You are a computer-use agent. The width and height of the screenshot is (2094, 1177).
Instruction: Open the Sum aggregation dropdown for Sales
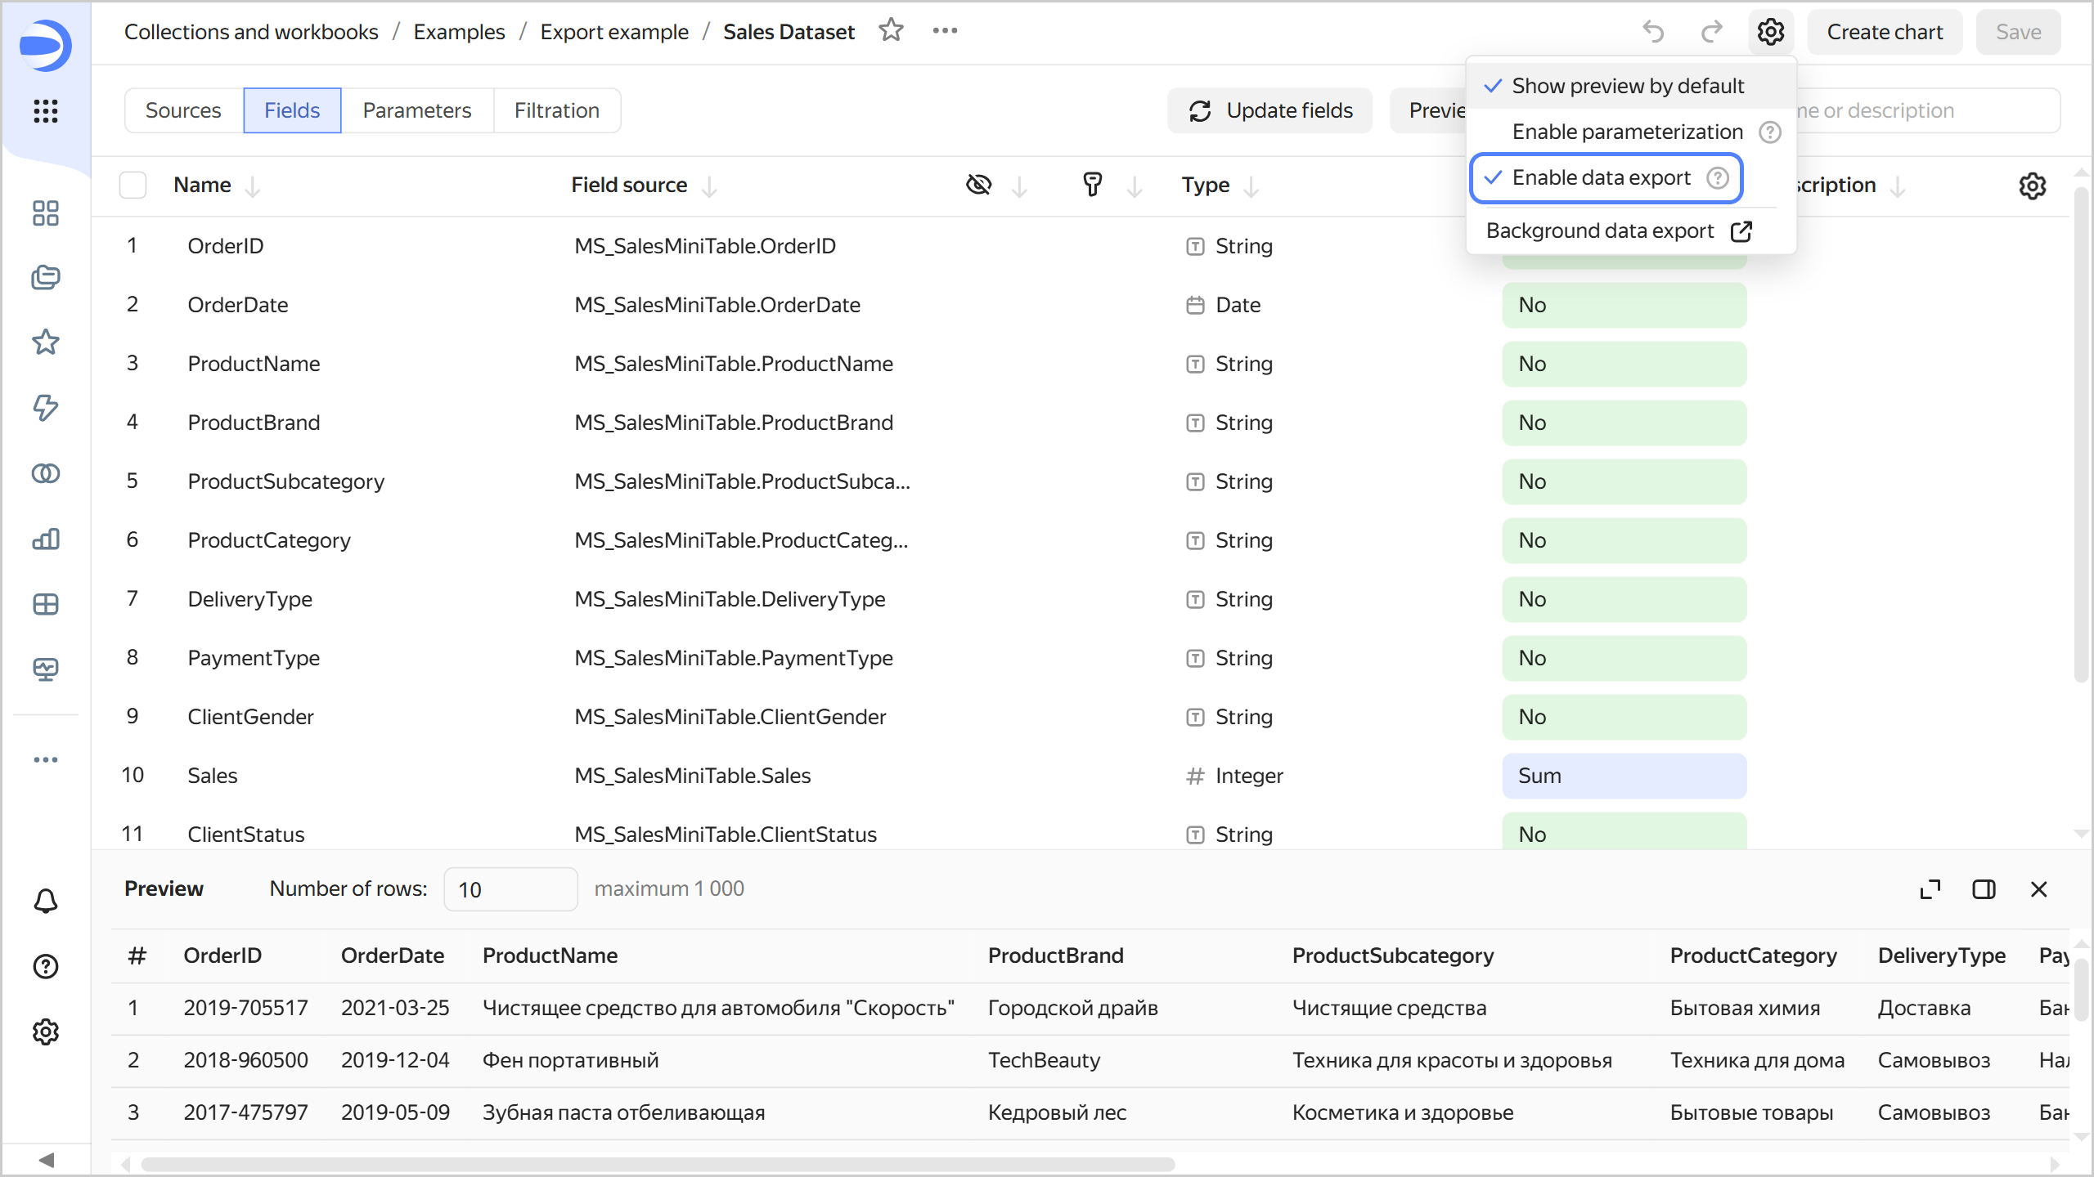[x=1624, y=776]
